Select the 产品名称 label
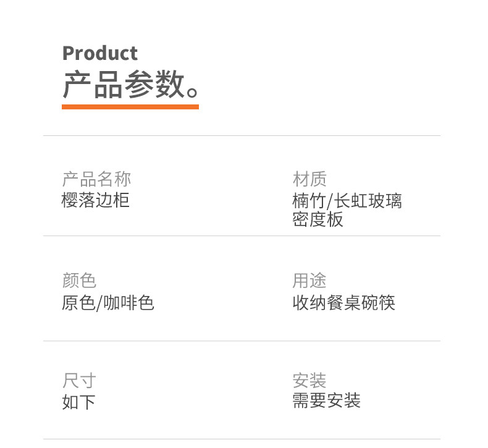Viewport: 488px width, 448px height. click(96, 179)
